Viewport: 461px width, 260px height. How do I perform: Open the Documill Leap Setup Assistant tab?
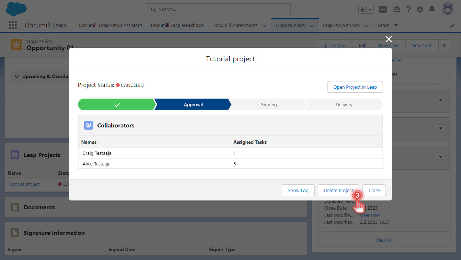tap(111, 26)
